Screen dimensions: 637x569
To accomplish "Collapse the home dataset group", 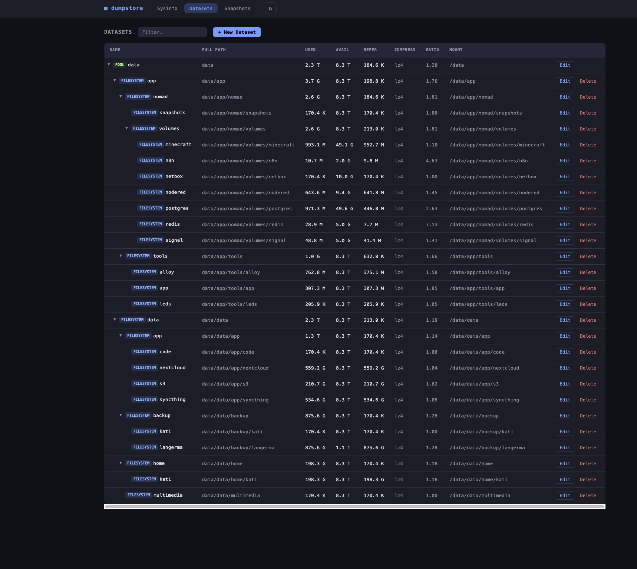I will 120,463.
